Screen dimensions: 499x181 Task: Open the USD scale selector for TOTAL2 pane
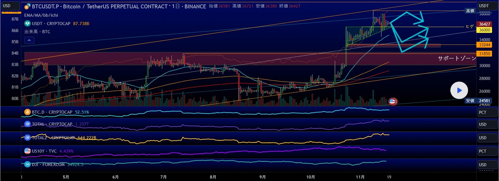click(487, 138)
